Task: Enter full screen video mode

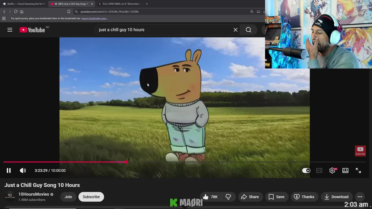Action: (x=358, y=170)
